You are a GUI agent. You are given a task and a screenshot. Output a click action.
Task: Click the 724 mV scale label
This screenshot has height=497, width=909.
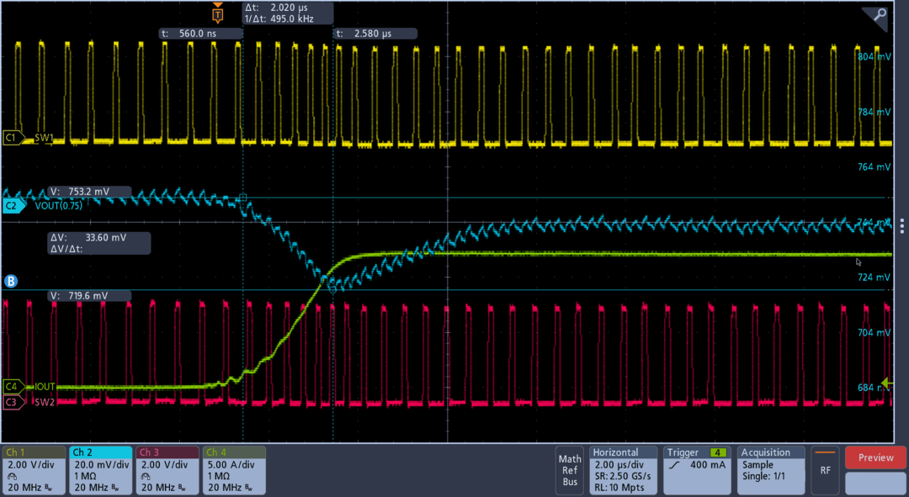[874, 278]
